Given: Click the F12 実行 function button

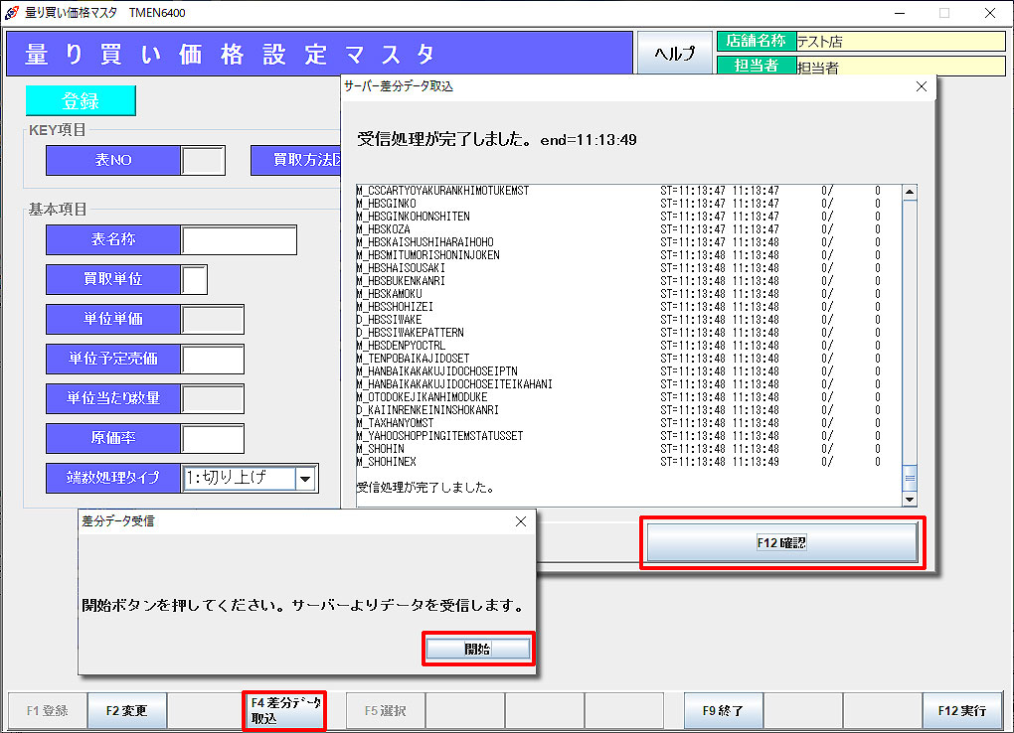Looking at the screenshot, I should [x=962, y=710].
